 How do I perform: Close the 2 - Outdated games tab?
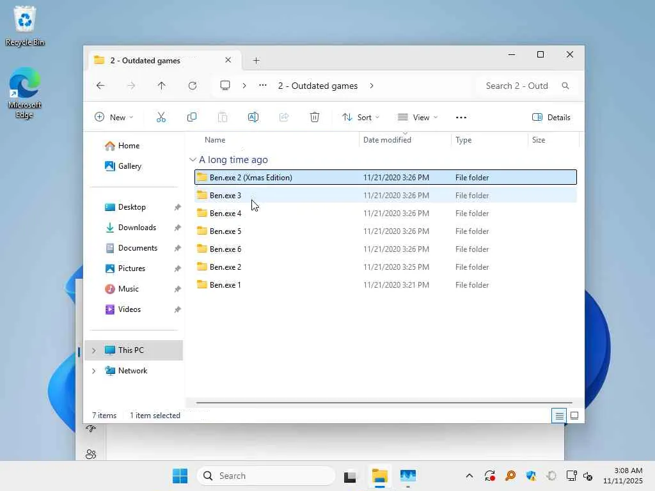[228, 60]
